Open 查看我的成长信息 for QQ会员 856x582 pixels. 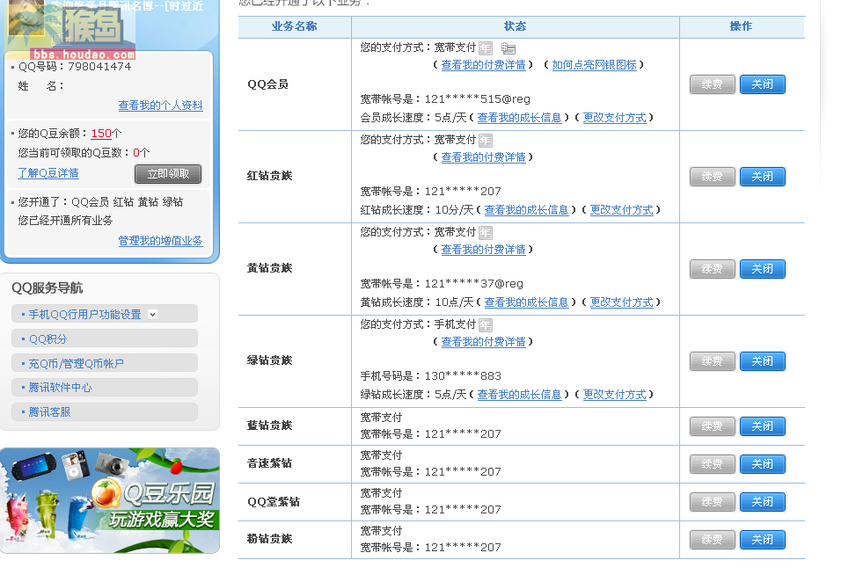(519, 118)
